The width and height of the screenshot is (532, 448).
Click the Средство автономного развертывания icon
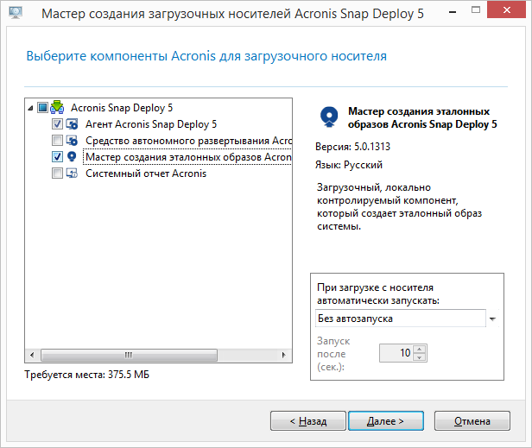click(72, 141)
